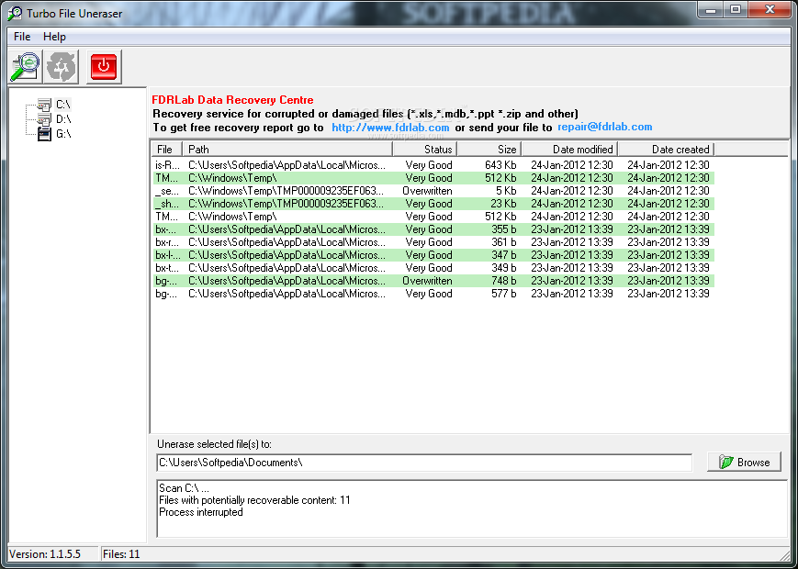
Task: Click the Overwritten status in 748 b row
Action: 427,281
